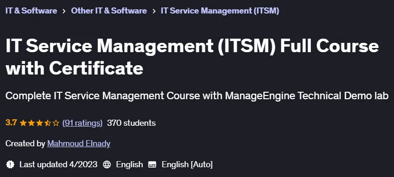Click the English [Auto] captions label
This screenshot has width=394, height=177.
(187, 165)
